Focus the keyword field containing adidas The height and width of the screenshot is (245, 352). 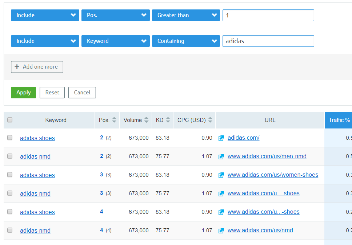tap(268, 41)
